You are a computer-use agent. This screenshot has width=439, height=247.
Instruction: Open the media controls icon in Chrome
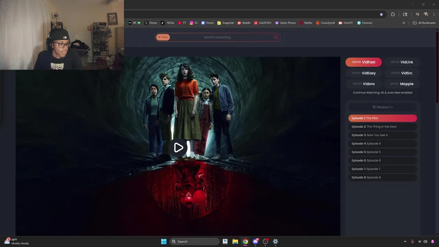(x=417, y=14)
